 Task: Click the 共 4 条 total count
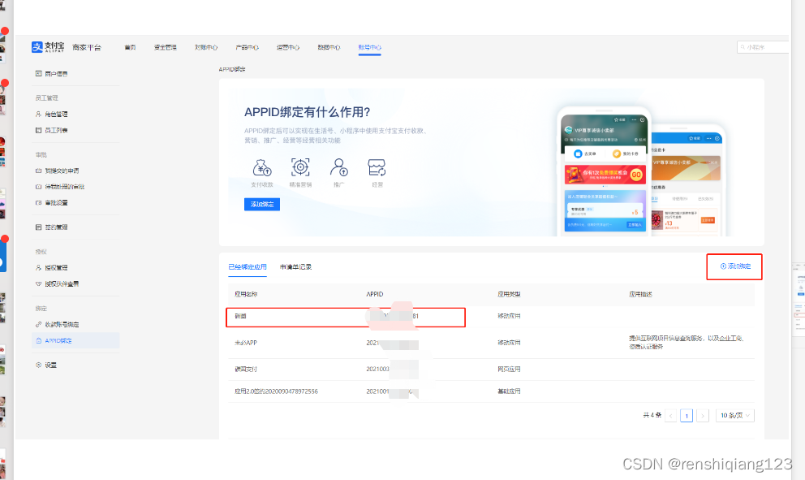(x=652, y=415)
